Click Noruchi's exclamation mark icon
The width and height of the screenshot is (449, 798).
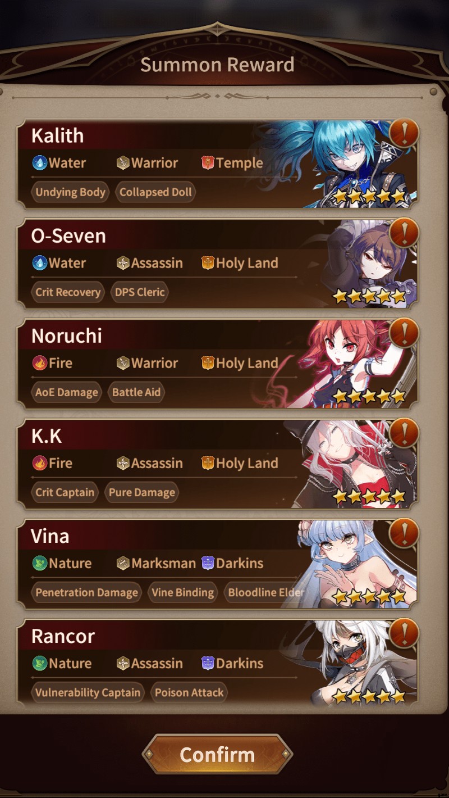coord(404,333)
